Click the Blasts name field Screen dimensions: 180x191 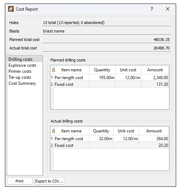107,31
